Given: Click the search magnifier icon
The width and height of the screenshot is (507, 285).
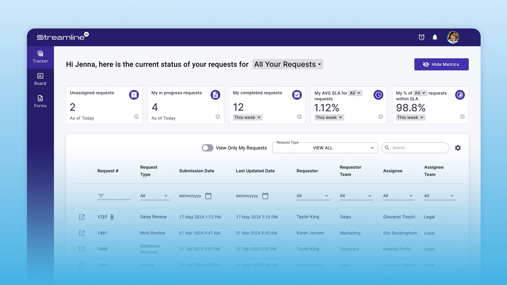Looking at the screenshot, I should point(387,148).
